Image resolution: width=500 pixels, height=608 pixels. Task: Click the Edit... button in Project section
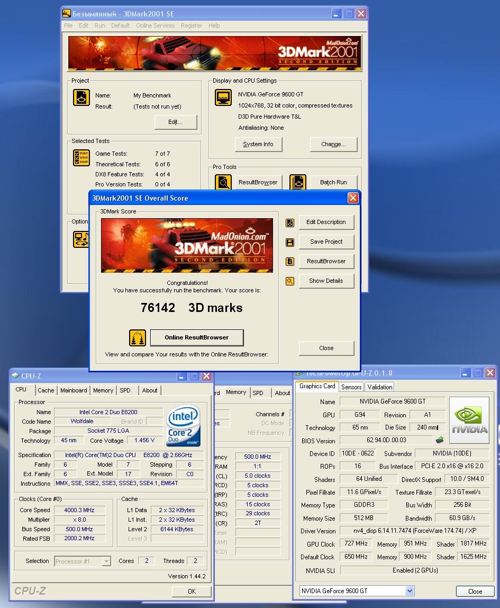(x=176, y=122)
